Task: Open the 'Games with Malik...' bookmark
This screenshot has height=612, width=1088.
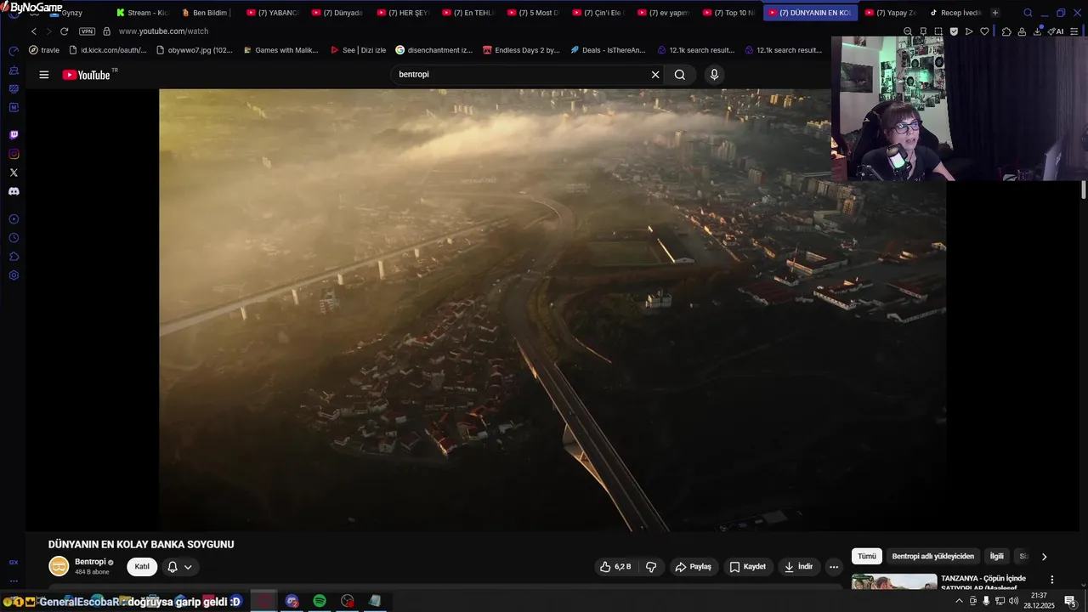Action: pos(280,50)
